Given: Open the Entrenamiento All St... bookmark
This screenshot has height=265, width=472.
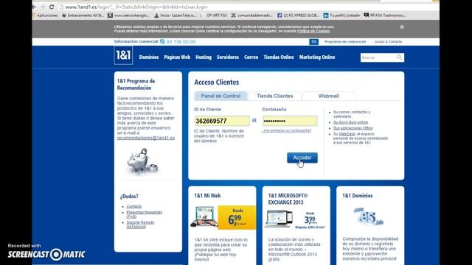Looking at the screenshot, I should (83, 15).
